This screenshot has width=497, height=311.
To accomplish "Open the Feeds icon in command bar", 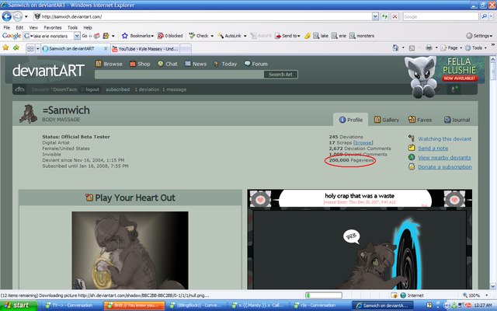I will tap(412, 48).
